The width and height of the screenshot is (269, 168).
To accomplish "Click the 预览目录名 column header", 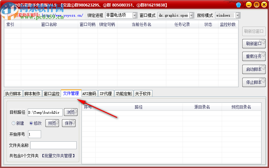I will pos(241,107).
